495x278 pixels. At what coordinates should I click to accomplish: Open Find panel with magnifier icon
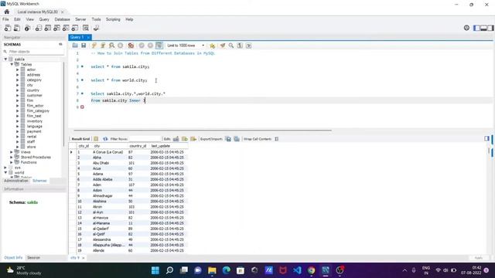tap(231, 46)
